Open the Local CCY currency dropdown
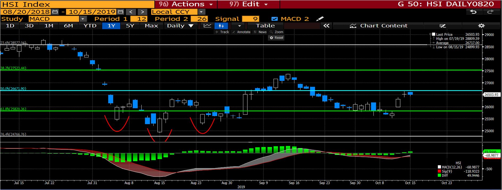This screenshot has height=190, width=502. click(x=201, y=12)
